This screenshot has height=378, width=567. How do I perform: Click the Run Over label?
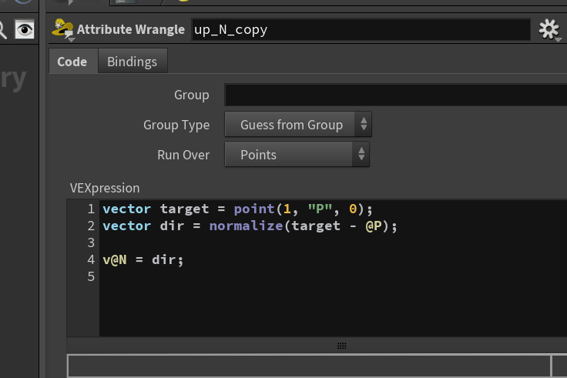tap(183, 155)
